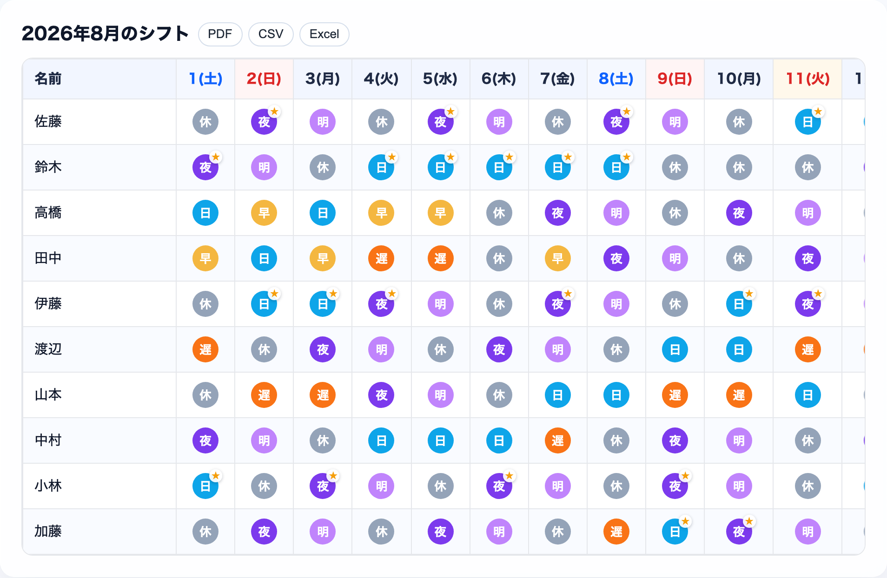Click 中村's 明 badge on the 10th
This screenshot has height=578, width=887.
pyautogui.click(x=739, y=440)
